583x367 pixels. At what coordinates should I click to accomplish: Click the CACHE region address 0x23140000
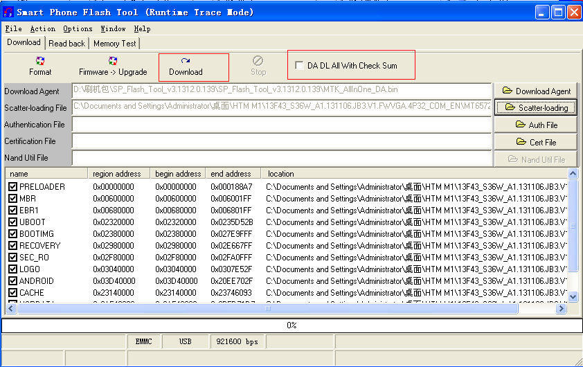114,293
